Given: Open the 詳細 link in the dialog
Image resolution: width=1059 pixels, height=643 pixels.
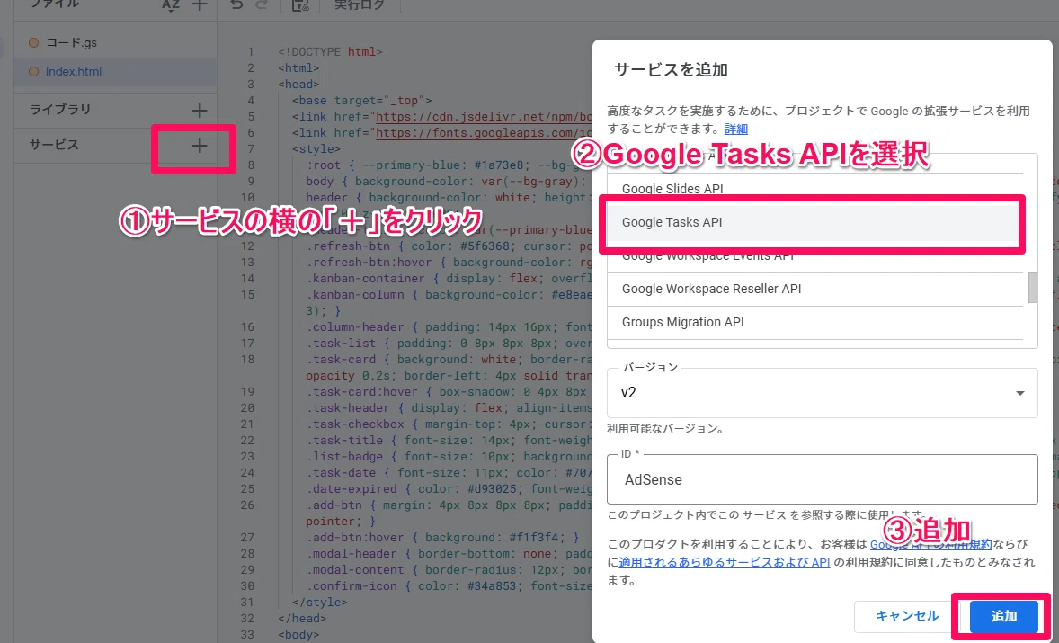Looking at the screenshot, I should click(x=736, y=129).
